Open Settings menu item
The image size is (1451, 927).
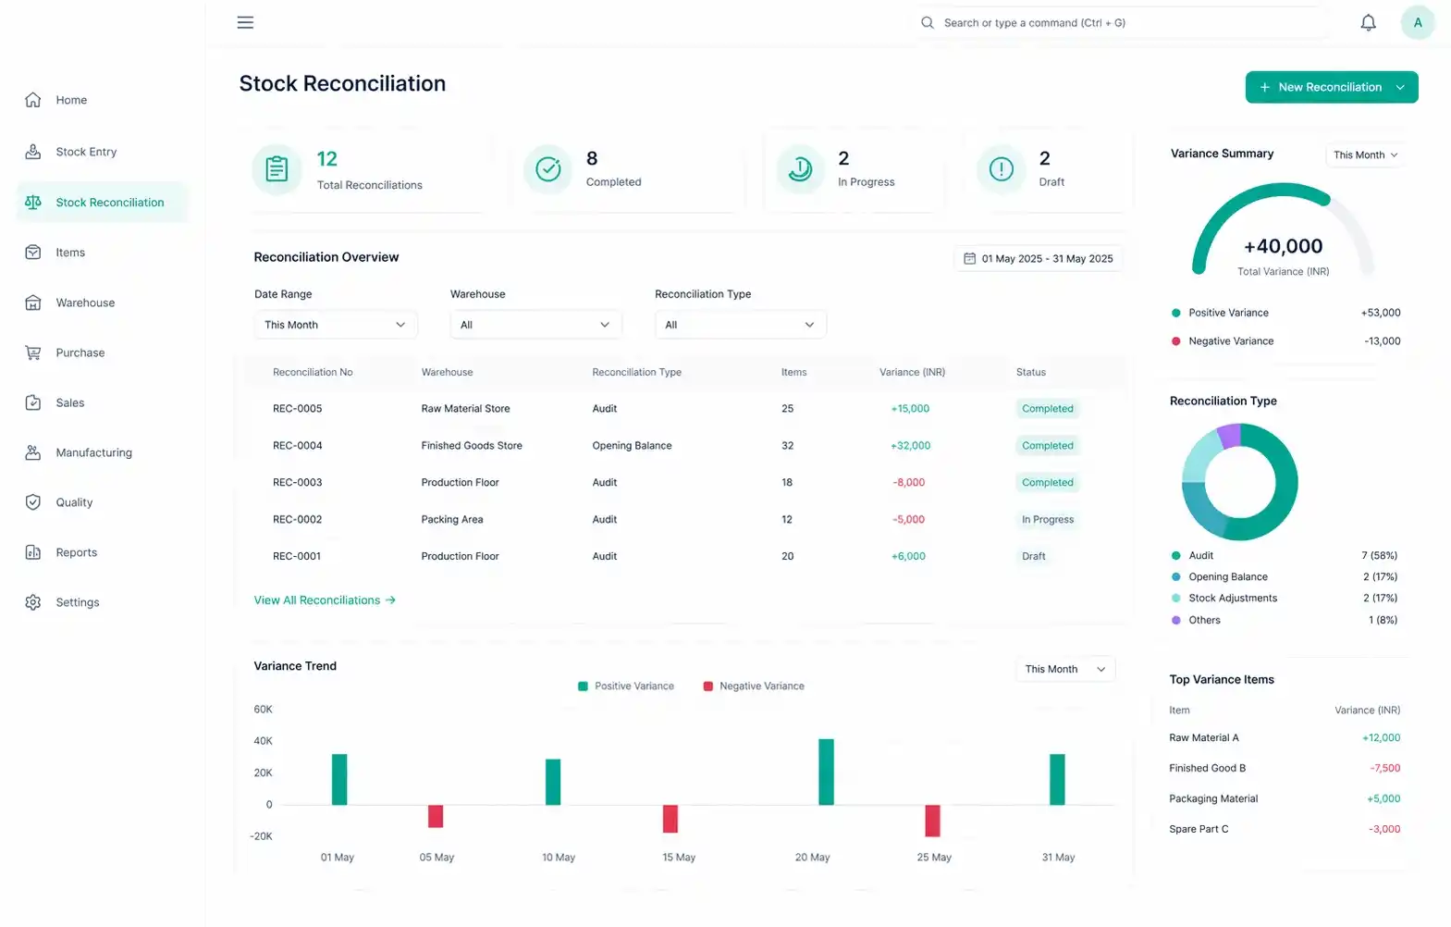pos(77,602)
